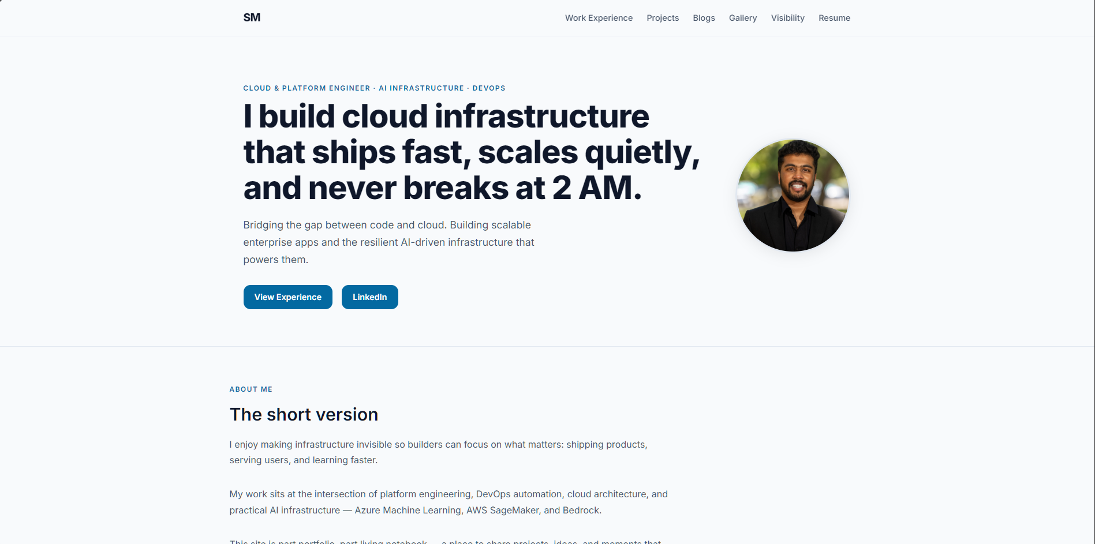Visit the Gallery page
The width and height of the screenshot is (1095, 544).
pyautogui.click(x=743, y=18)
